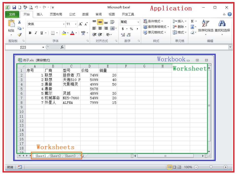Screen dimensions: 237x174
Task: Click the zoom slider handle
Action: click(211, 167)
